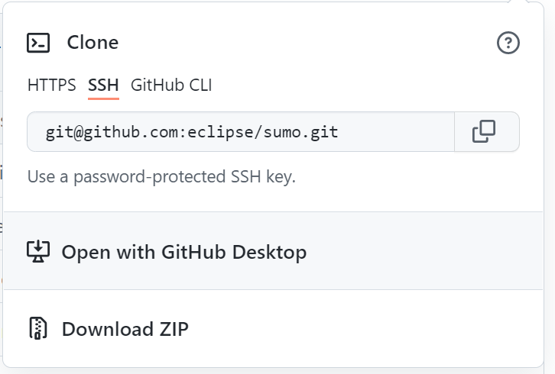Open with GitHub Desktop text link
The height and width of the screenshot is (374, 555).
[184, 252]
